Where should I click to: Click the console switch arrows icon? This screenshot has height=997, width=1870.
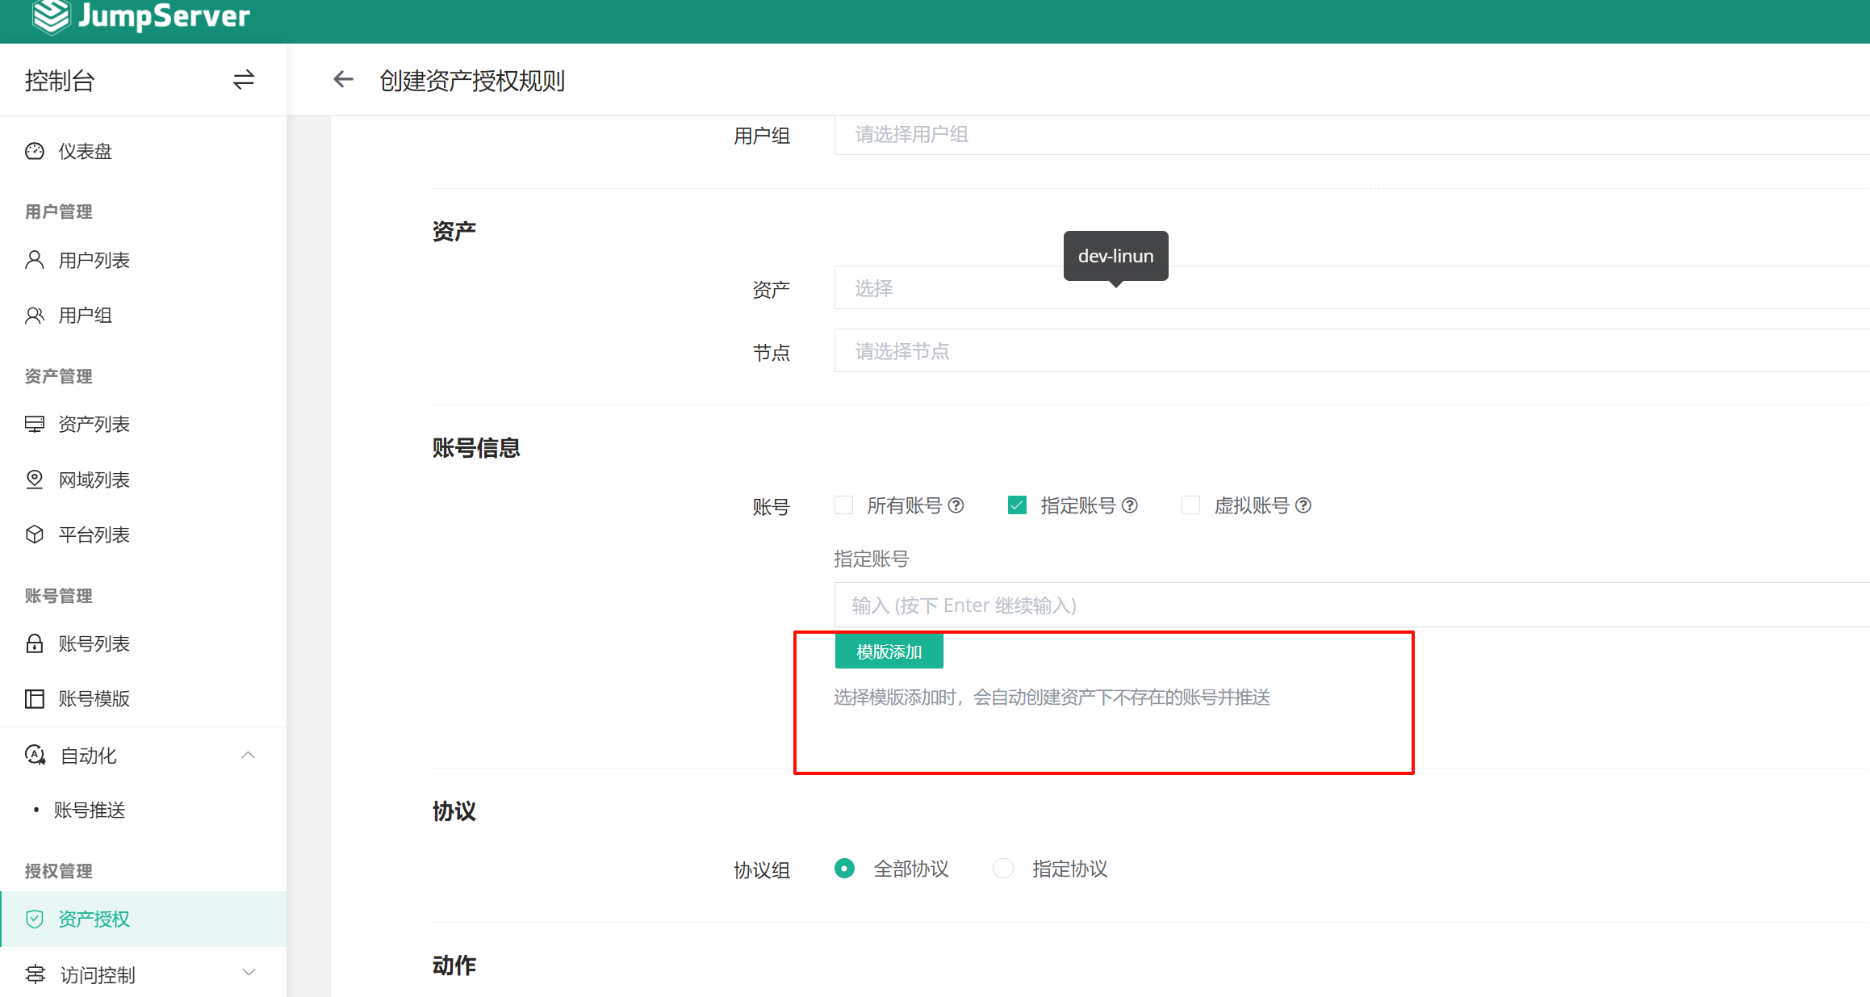243,80
